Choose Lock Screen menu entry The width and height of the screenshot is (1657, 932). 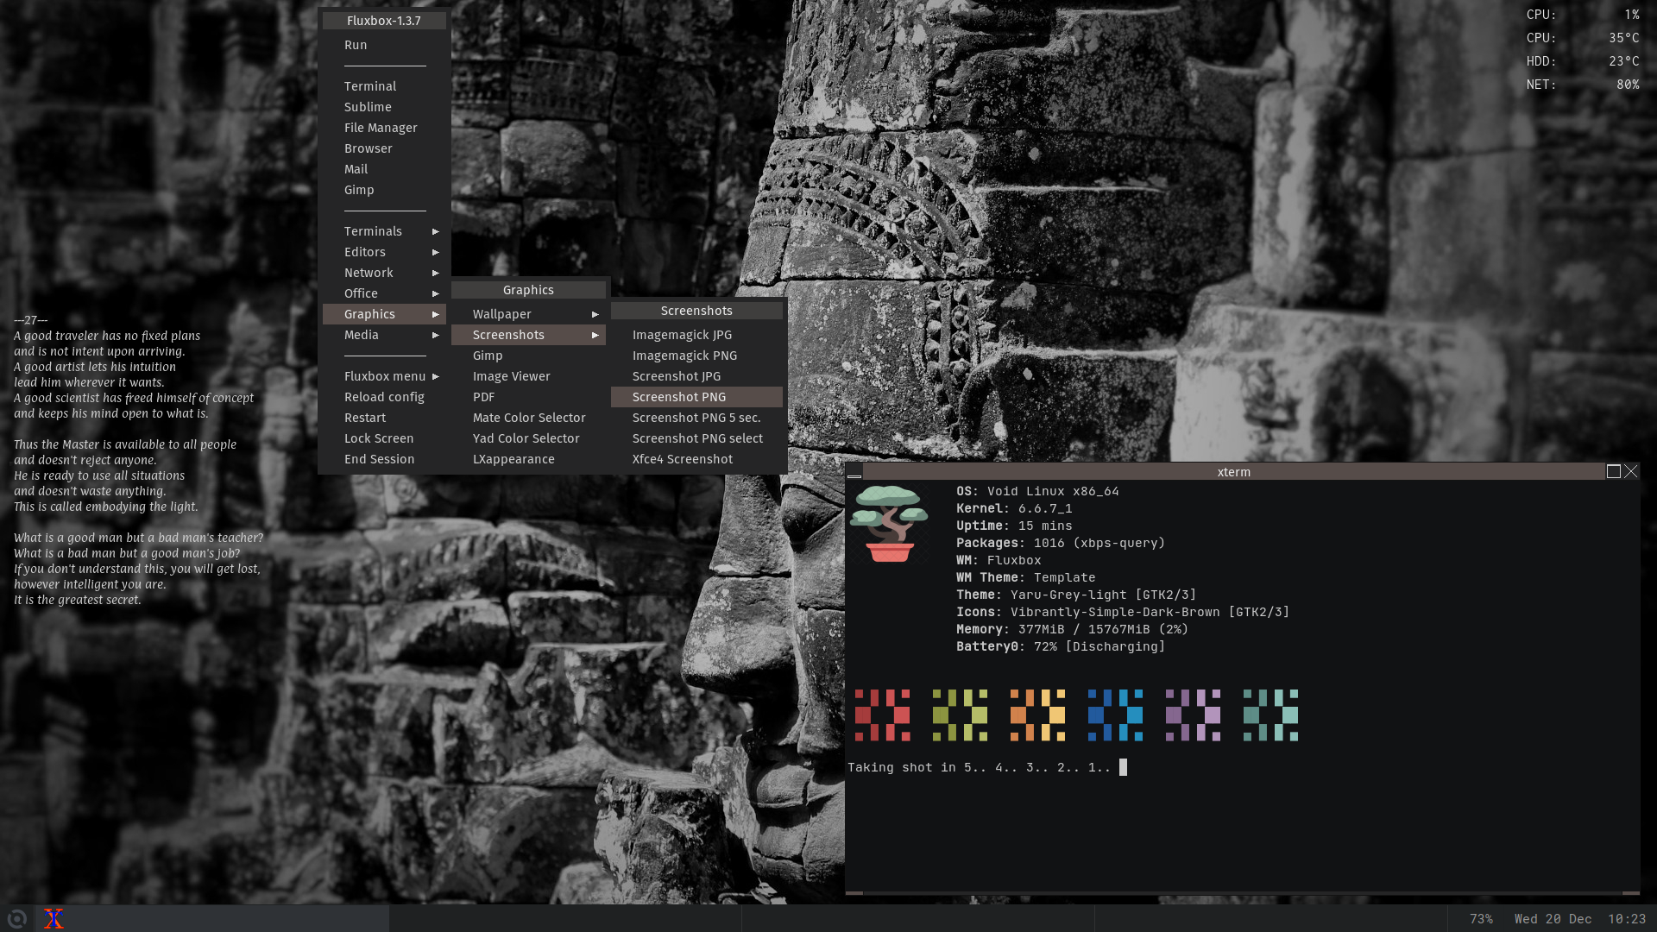384,438
